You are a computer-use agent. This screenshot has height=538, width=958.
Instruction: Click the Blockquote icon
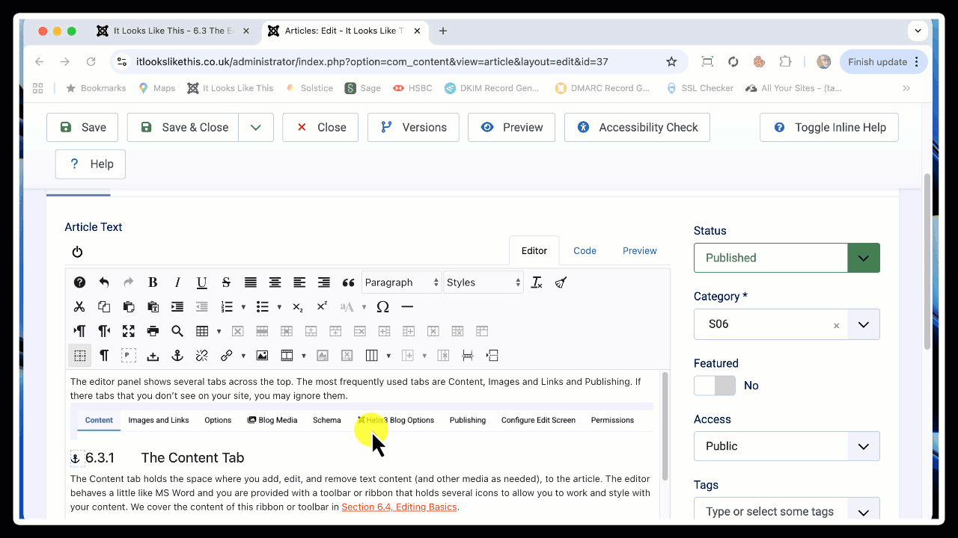[348, 282]
